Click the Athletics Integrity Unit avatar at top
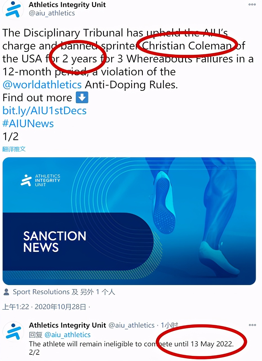 pyautogui.click(x=13, y=10)
